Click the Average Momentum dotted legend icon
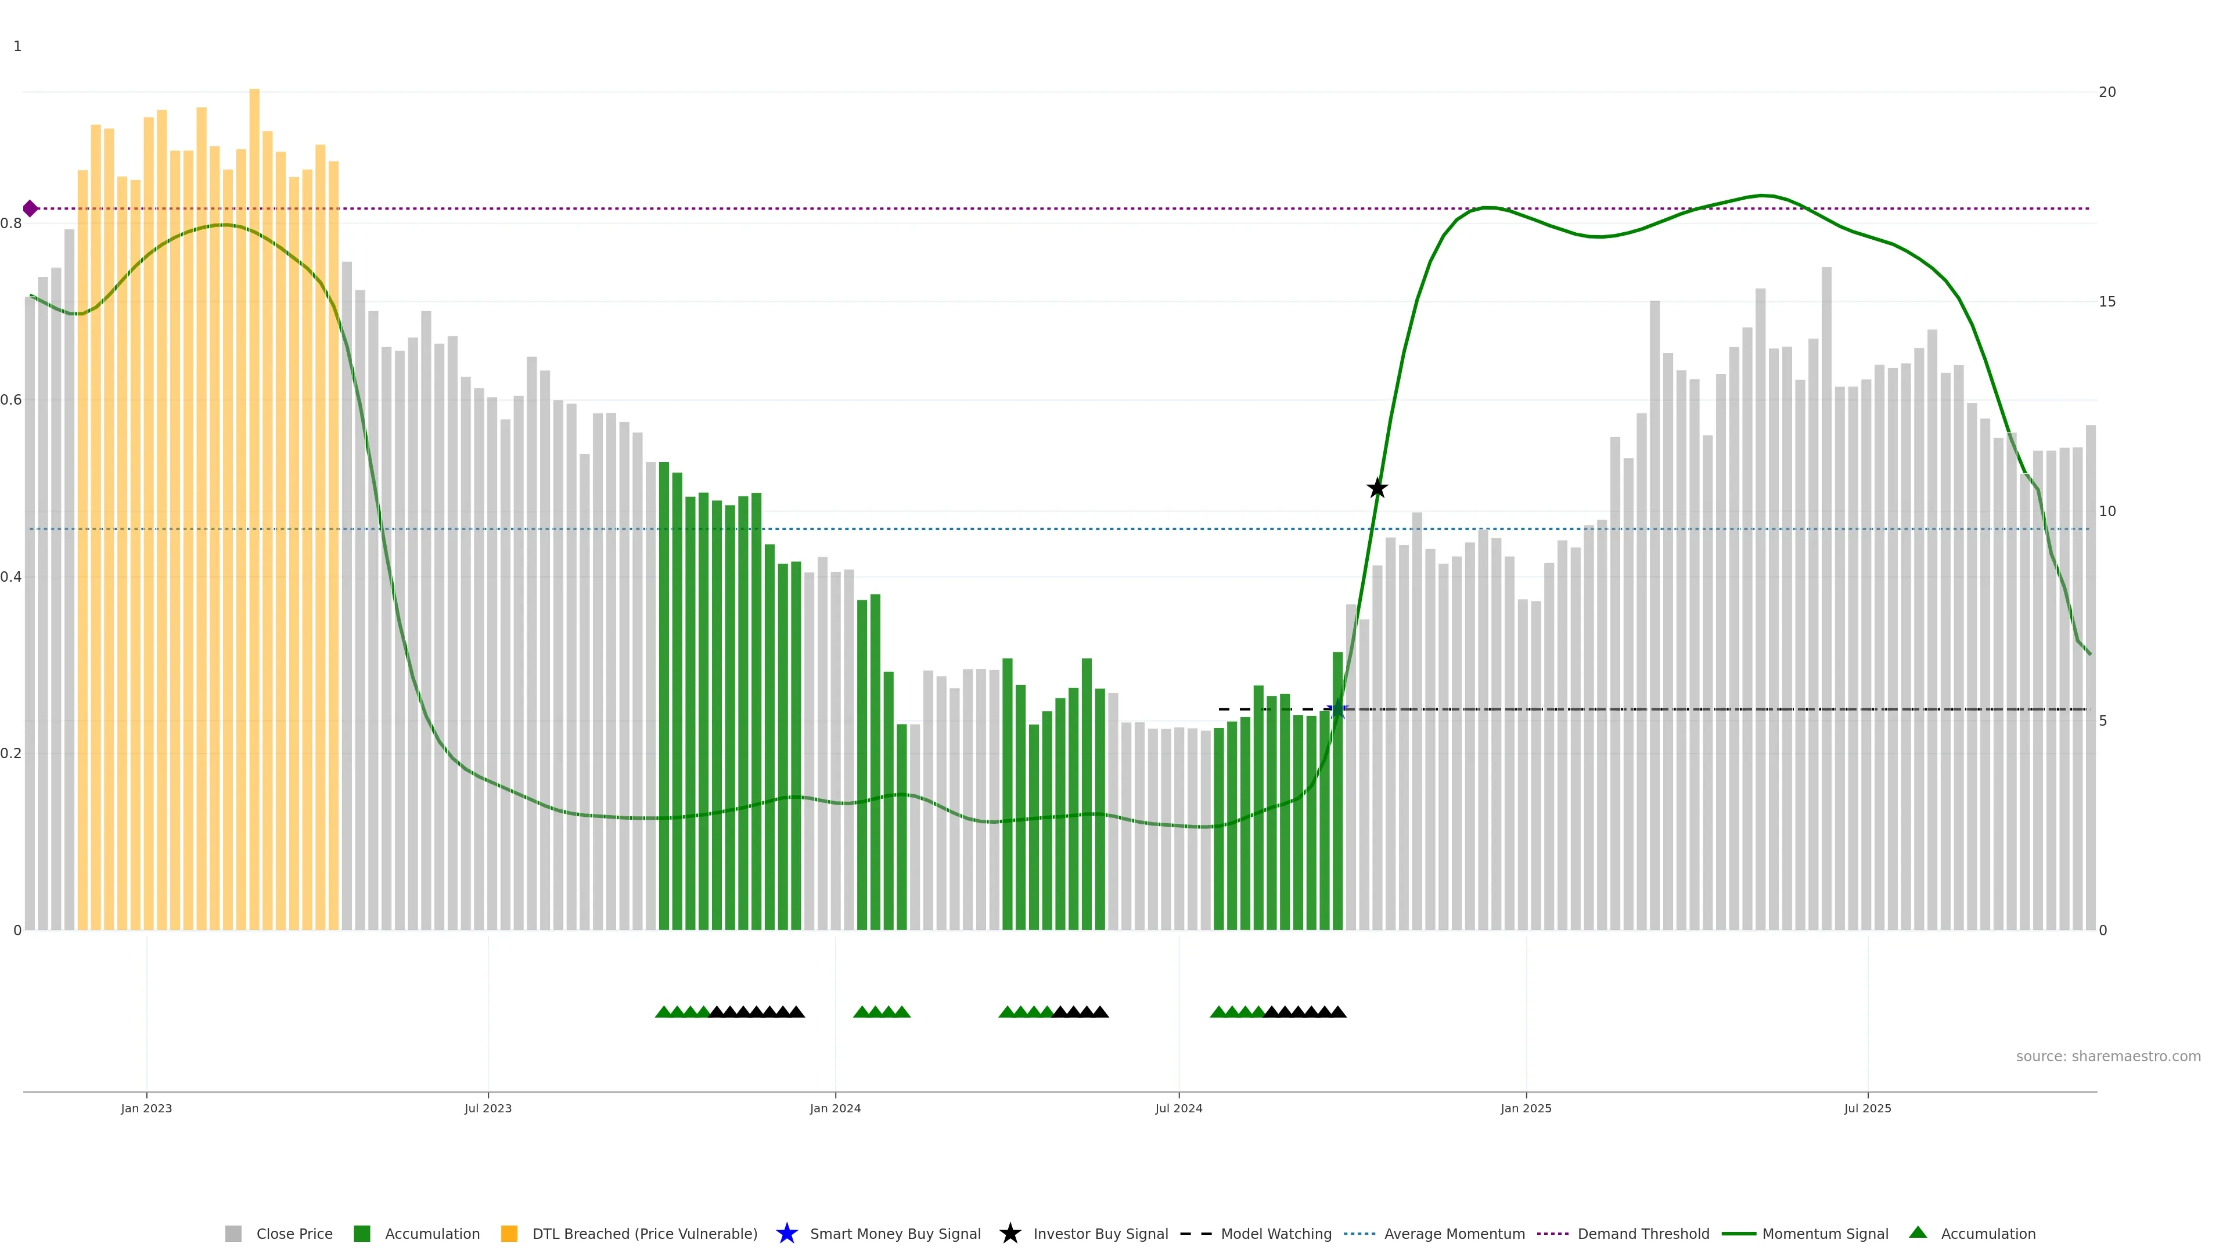The image size is (2230, 1254). 1359,1233
